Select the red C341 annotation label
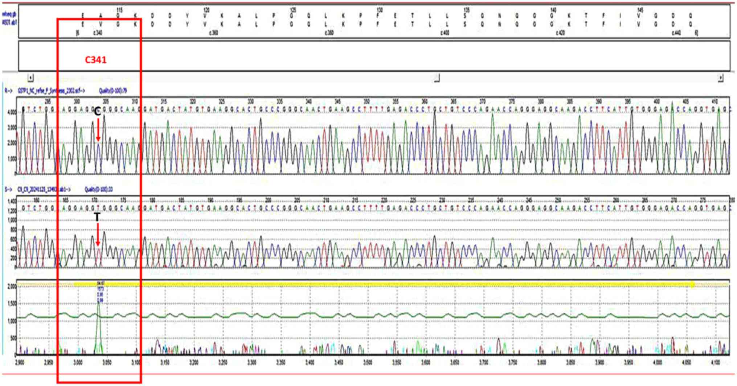The width and height of the screenshot is (737, 386). pyautogui.click(x=96, y=60)
